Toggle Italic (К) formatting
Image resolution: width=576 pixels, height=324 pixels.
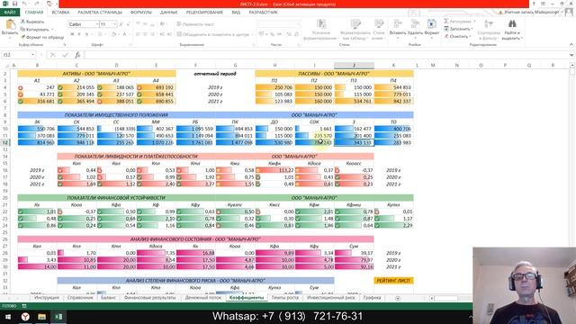pos(79,34)
